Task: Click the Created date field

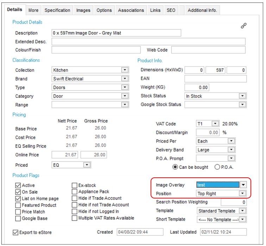Action: pos(140,232)
